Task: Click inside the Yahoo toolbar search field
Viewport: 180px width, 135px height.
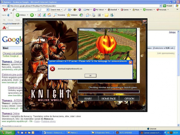Action: pyautogui.click(x=32, y=10)
